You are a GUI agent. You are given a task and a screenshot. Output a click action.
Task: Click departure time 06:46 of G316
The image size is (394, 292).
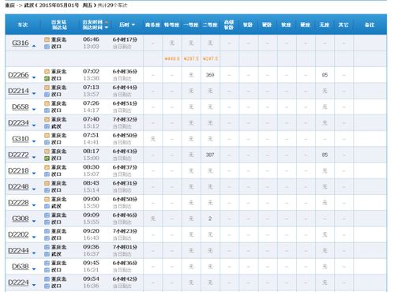(91, 39)
